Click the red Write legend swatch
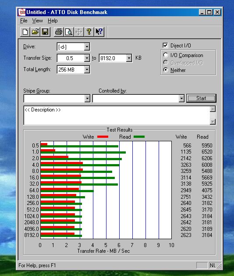The height and width of the screenshot is (276, 234). click(x=103, y=136)
